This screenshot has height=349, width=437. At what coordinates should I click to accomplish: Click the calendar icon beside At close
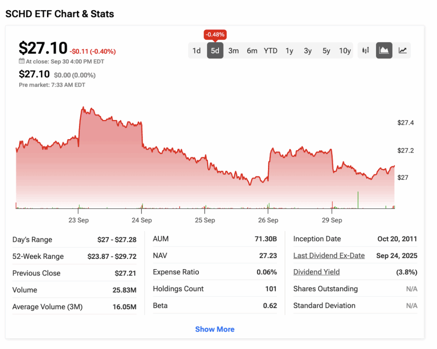[x=22, y=61]
